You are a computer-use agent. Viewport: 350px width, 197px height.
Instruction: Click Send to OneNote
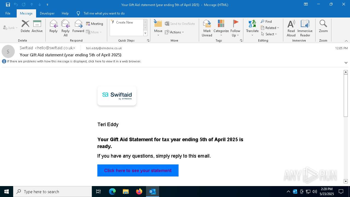click(180, 24)
